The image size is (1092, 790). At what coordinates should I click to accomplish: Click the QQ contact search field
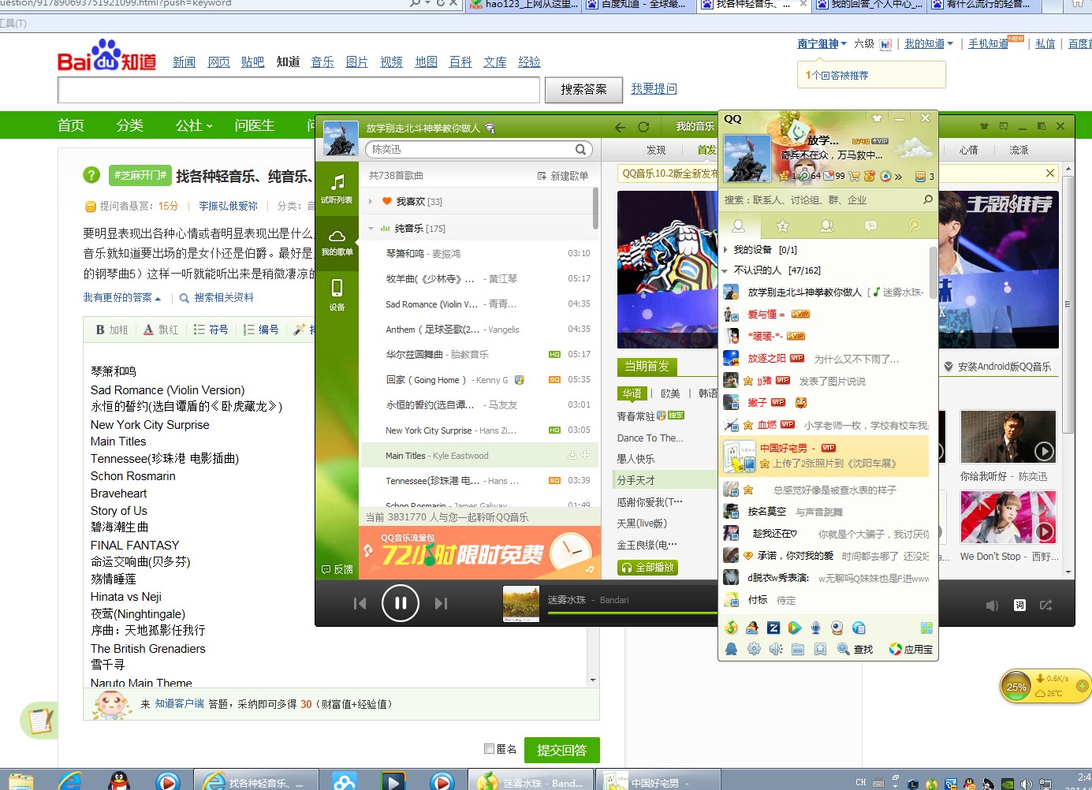(820, 200)
